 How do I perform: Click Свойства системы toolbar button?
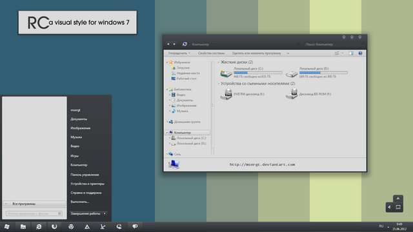pyautogui.click(x=211, y=53)
